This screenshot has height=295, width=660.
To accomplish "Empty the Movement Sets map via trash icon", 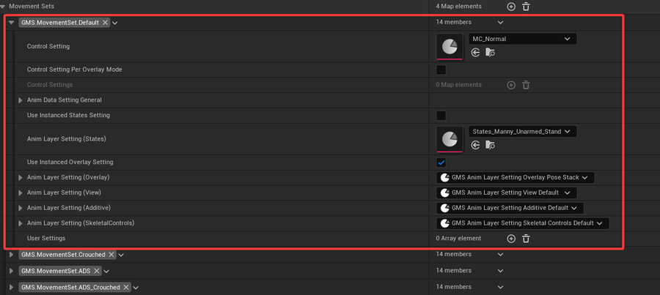I will (526, 7).
